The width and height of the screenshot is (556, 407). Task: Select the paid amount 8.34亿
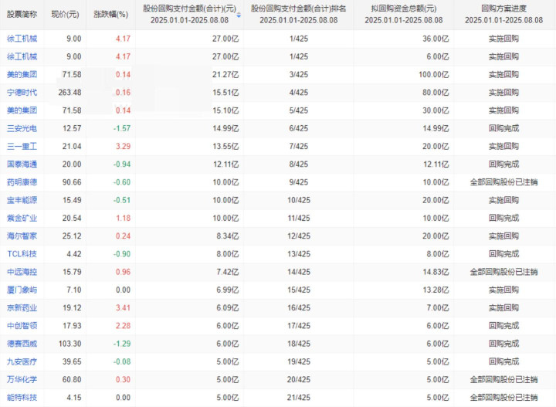point(228,236)
